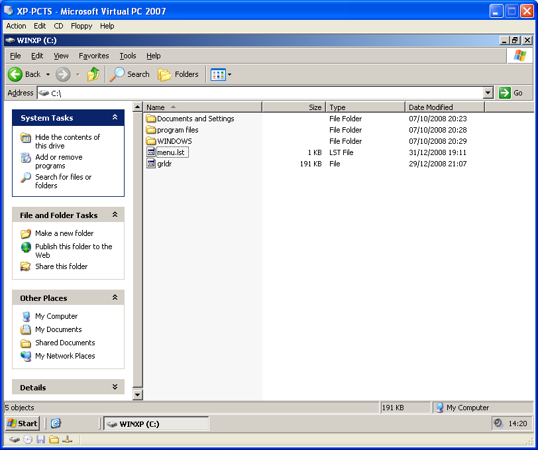
Task: Click the Virtual PC network adapter status icon
Action: (68, 439)
